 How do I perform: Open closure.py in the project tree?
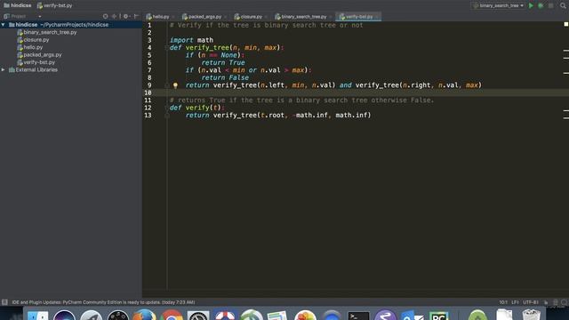[x=33, y=40]
